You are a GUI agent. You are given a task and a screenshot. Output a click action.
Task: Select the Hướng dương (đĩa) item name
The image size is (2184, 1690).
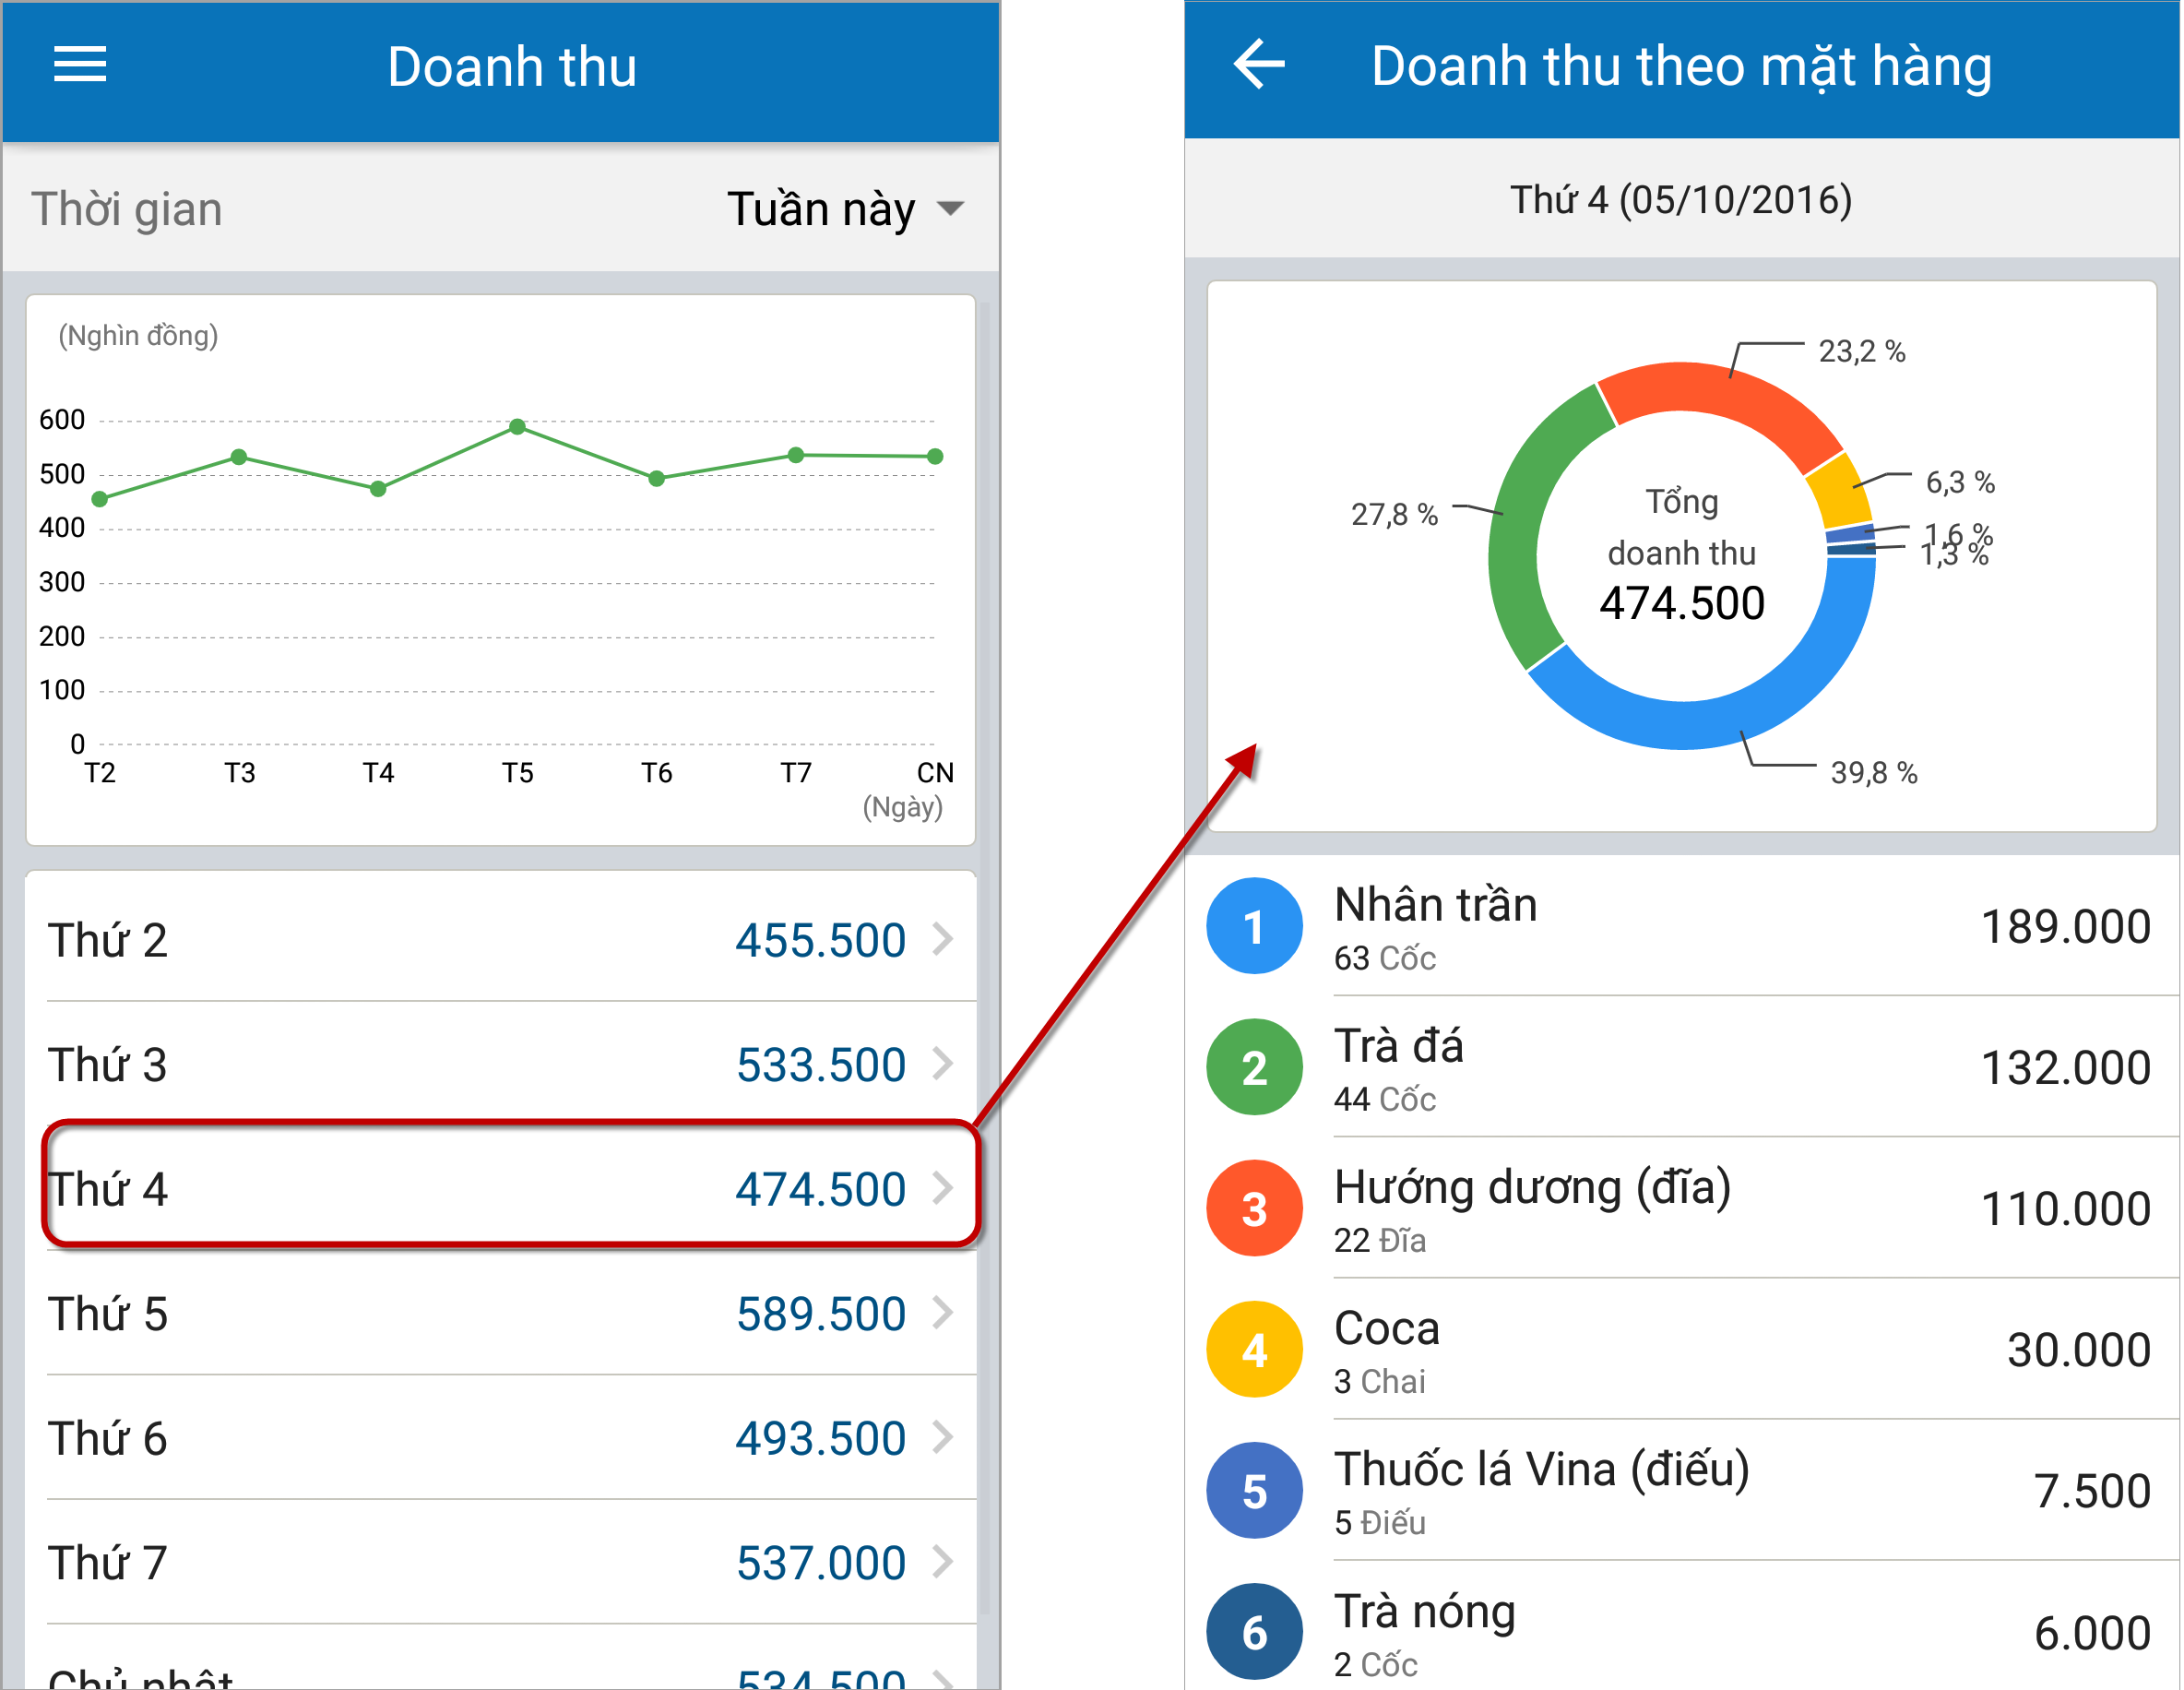point(1532,1188)
